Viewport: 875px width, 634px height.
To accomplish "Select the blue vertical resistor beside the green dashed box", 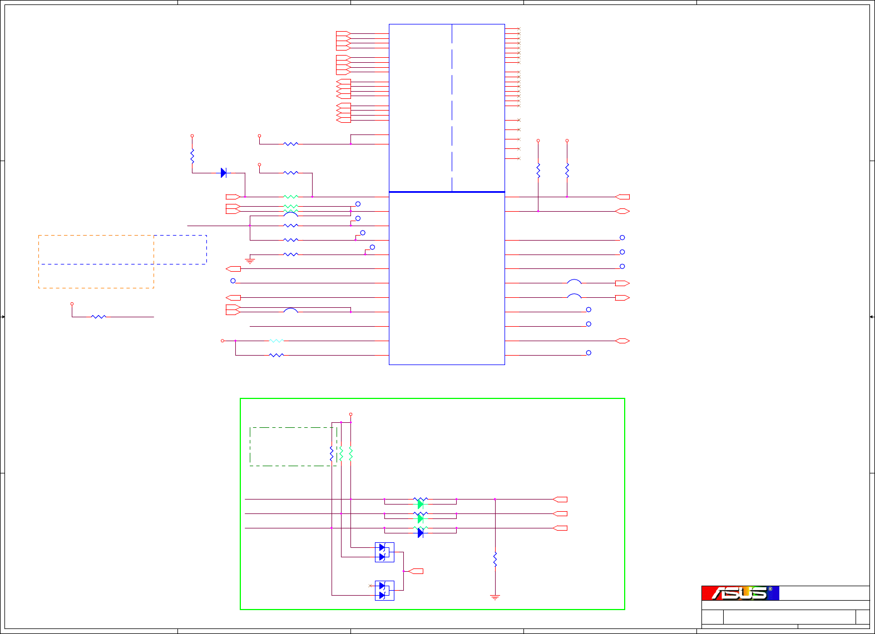I will pyautogui.click(x=332, y=455).
